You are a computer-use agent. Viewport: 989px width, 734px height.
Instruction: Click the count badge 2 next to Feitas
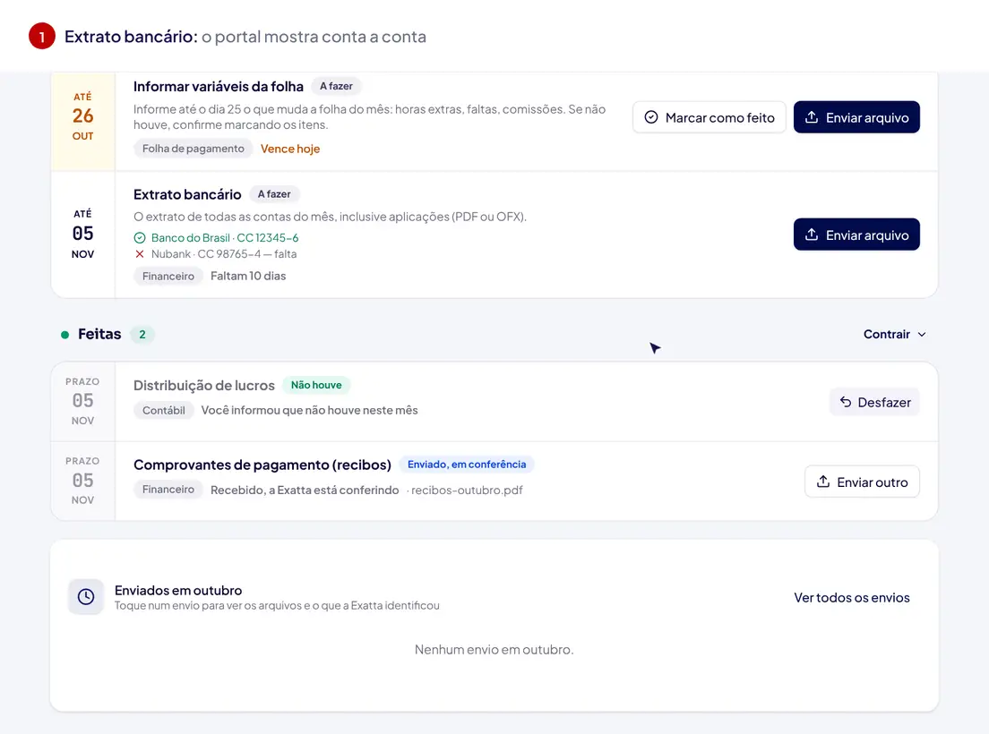142,335
